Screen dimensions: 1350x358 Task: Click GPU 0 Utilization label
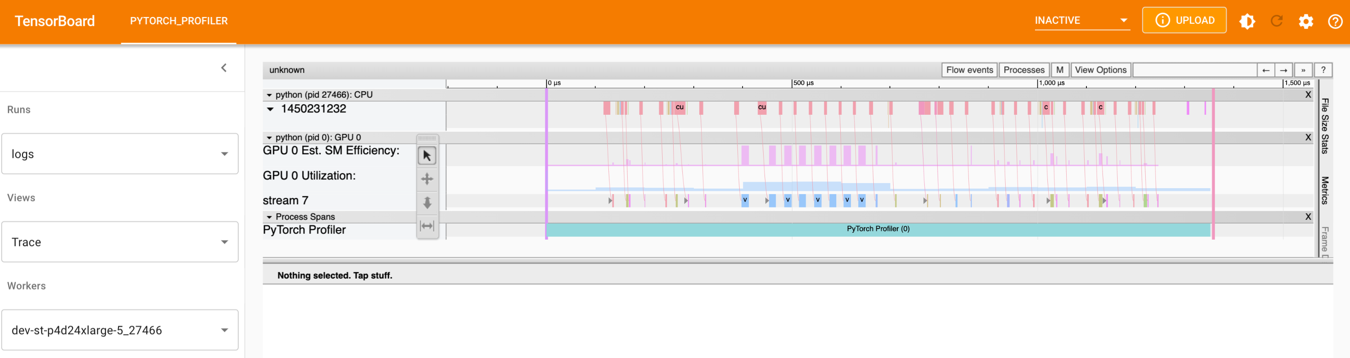click(x=309, y=176)
